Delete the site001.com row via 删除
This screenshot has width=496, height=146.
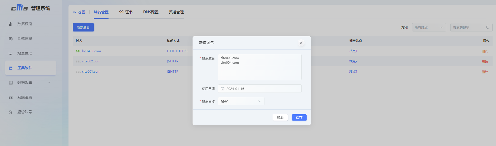tap(485, 72)
